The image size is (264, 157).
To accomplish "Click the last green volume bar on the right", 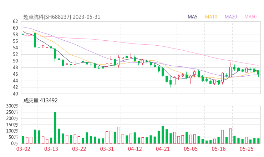I will pos(258,141).
